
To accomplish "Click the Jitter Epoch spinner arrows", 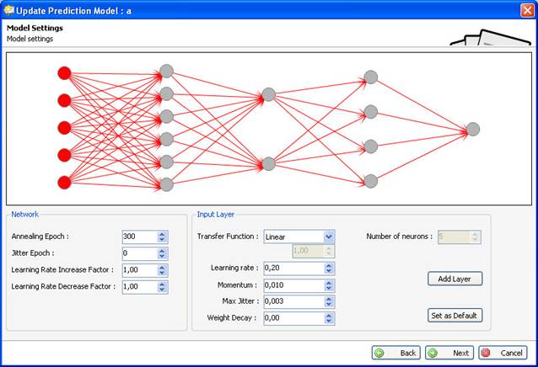I will pyautogui.click(x=162, y=253).
